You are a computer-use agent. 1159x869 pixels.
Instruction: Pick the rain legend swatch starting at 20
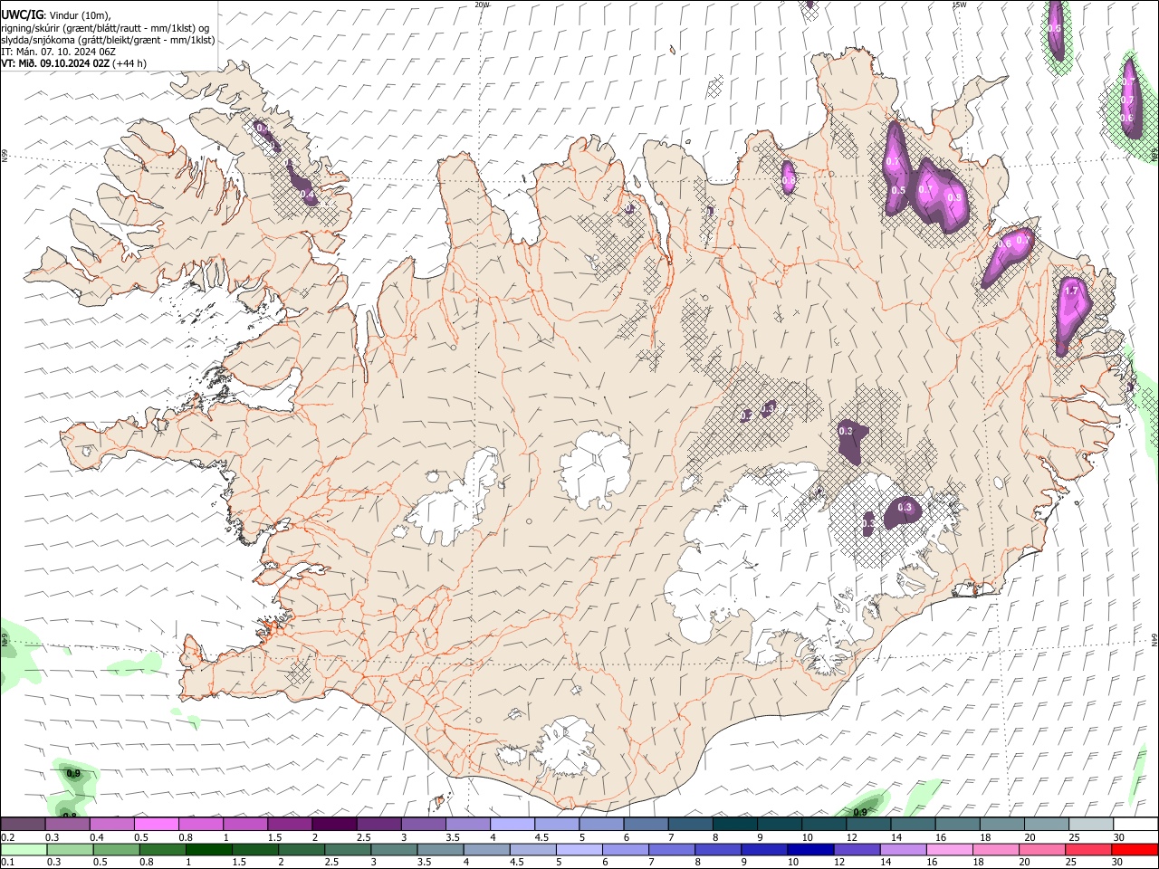point(1041,849)
